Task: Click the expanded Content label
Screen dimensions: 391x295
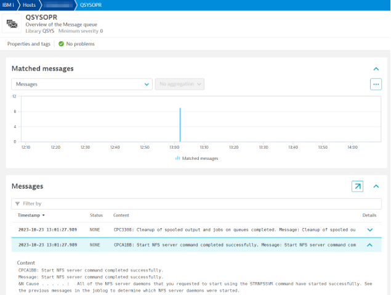Action: click(x=26, y=263)
